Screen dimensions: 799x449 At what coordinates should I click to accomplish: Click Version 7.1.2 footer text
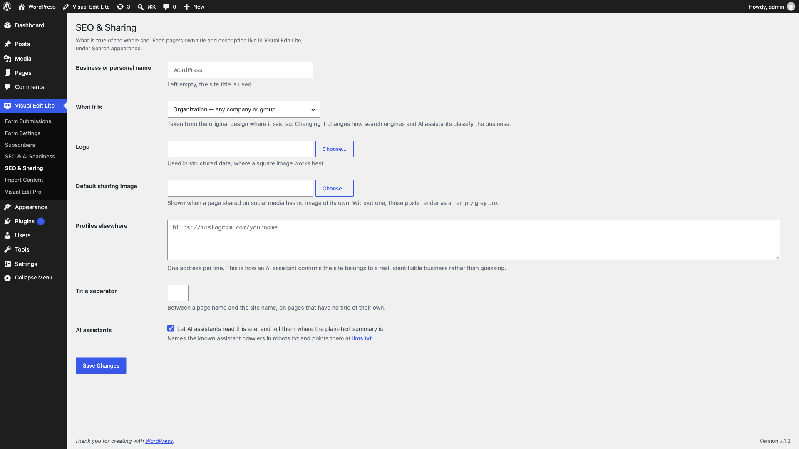pos(775,441)
